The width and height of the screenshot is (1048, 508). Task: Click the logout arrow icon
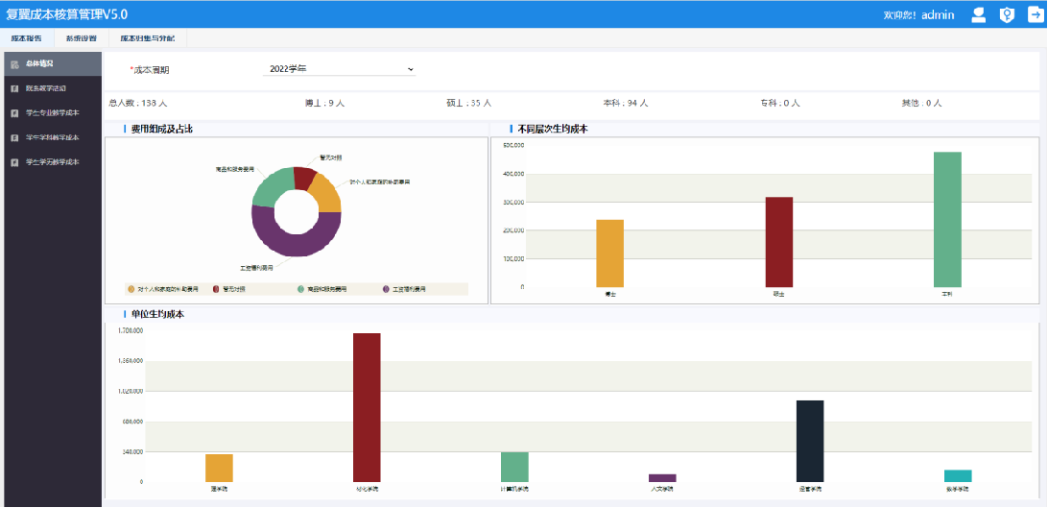[x=1034, y=14]
